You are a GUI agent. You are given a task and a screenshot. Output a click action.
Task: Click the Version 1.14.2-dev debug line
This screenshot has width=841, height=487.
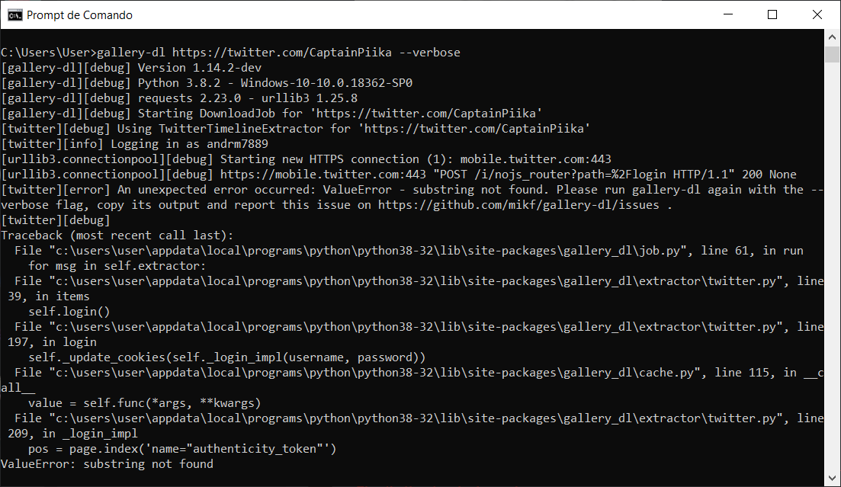[130, 67]
